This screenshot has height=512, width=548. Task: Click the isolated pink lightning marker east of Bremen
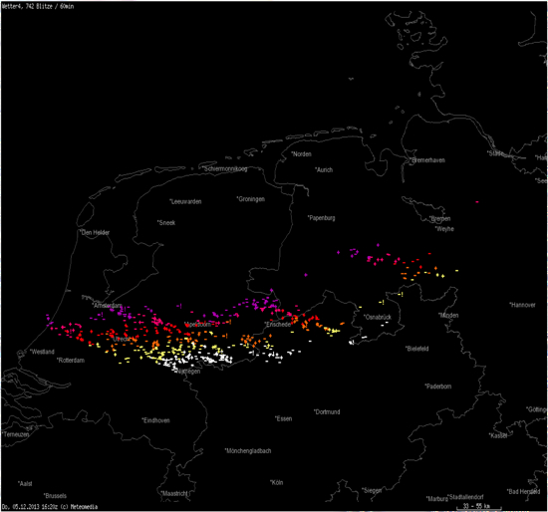click(477, 202)
